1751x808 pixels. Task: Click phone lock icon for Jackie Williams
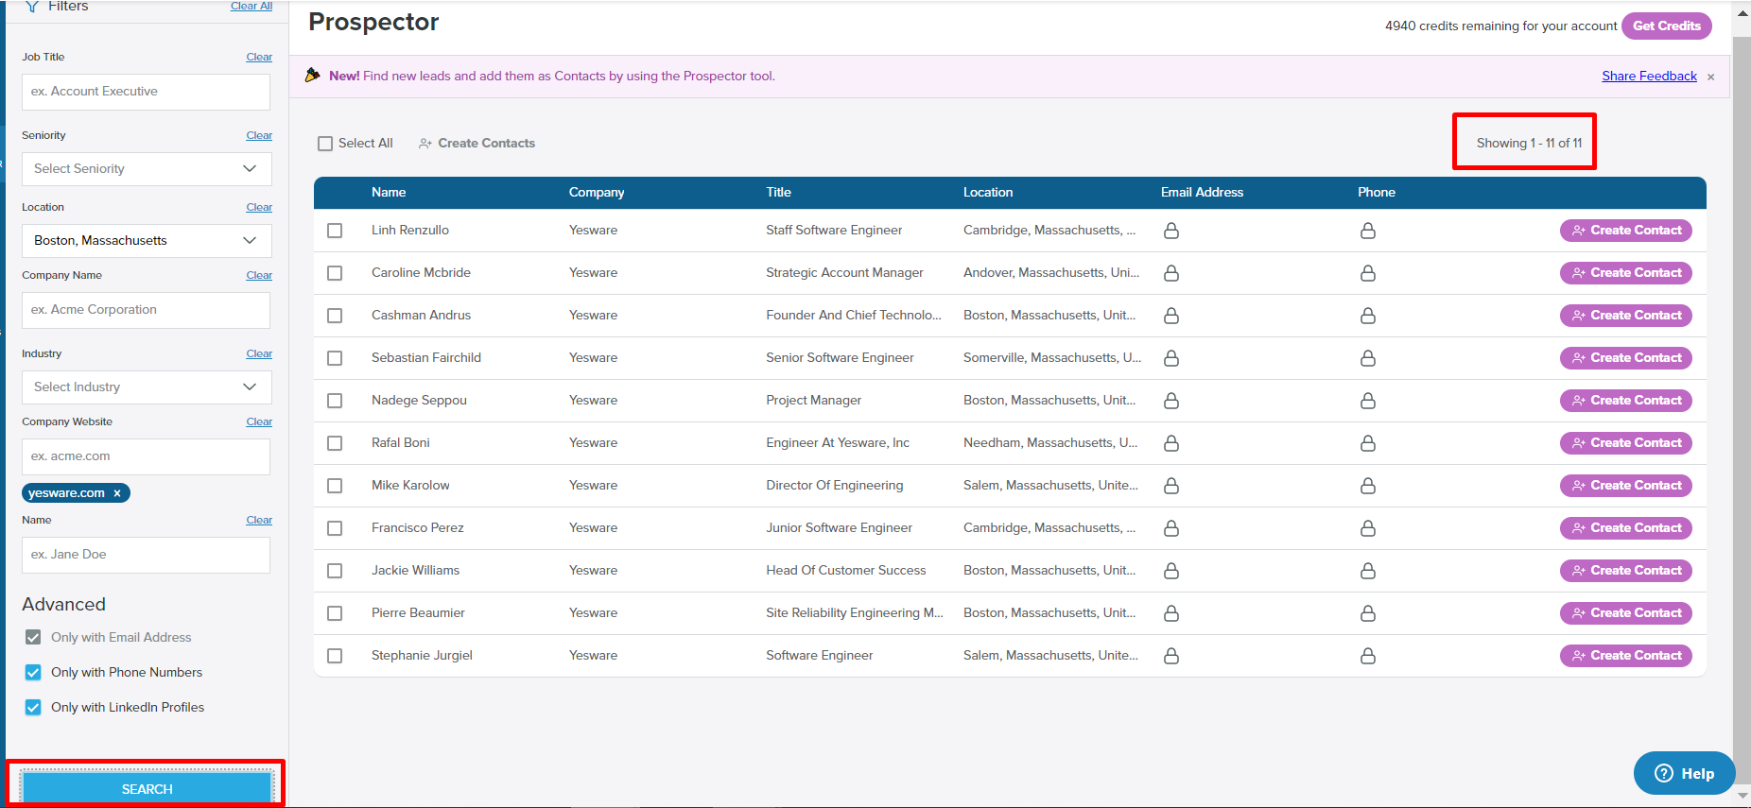(1367, 571)
